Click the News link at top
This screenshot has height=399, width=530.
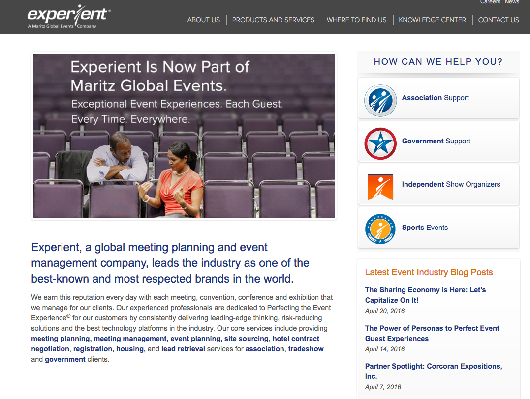pos(512,2)
